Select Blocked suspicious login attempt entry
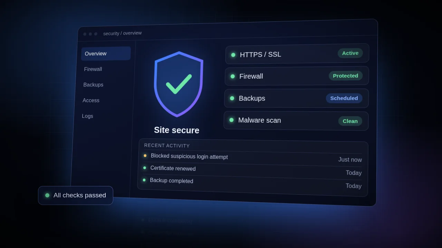 252,158
